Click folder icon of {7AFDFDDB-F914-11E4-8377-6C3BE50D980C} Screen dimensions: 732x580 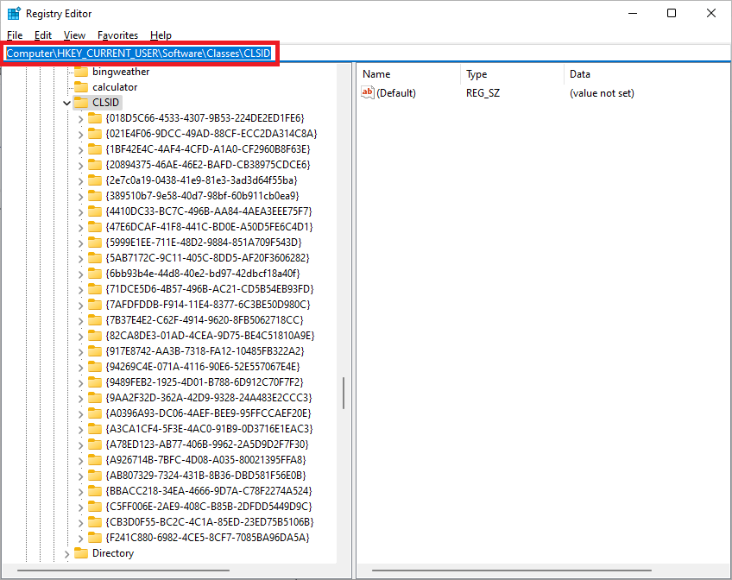(95, 304)
